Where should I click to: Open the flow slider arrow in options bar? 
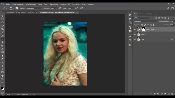[x=73, y=8]
